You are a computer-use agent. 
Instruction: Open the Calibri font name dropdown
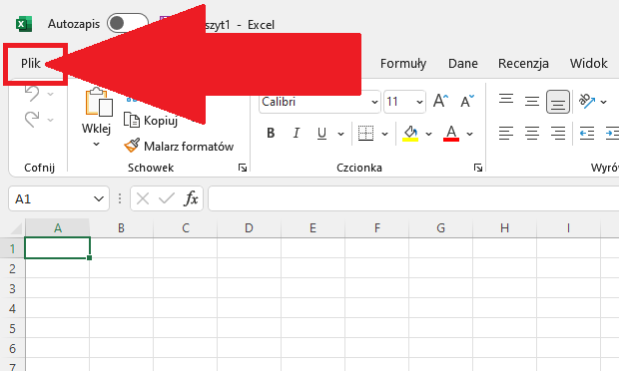pos(374,102)
